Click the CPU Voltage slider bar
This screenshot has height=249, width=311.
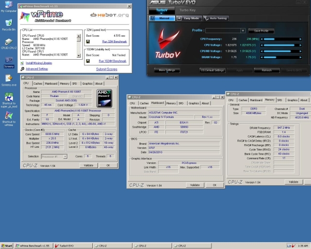(x=281, y=45)
